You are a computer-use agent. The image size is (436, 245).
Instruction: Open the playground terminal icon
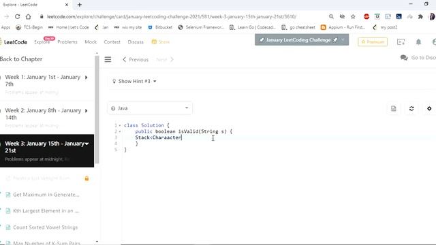pos(401,42)
